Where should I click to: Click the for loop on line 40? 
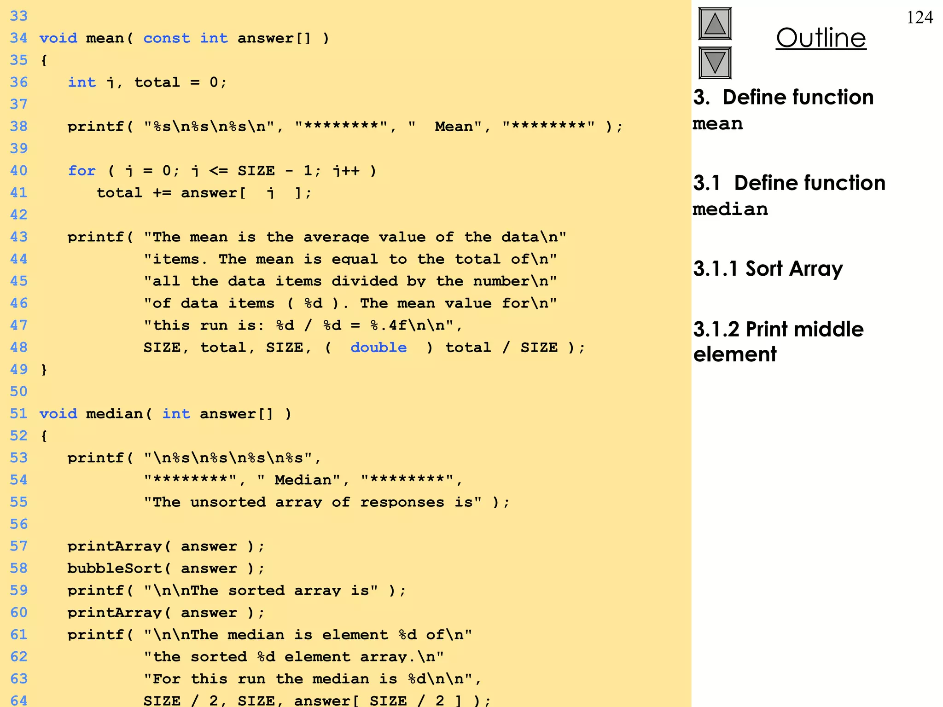[222, 171]
